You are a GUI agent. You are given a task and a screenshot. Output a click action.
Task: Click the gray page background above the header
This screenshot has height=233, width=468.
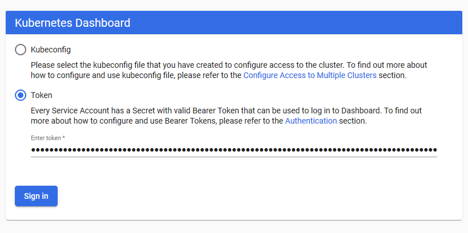pos(234,5)
